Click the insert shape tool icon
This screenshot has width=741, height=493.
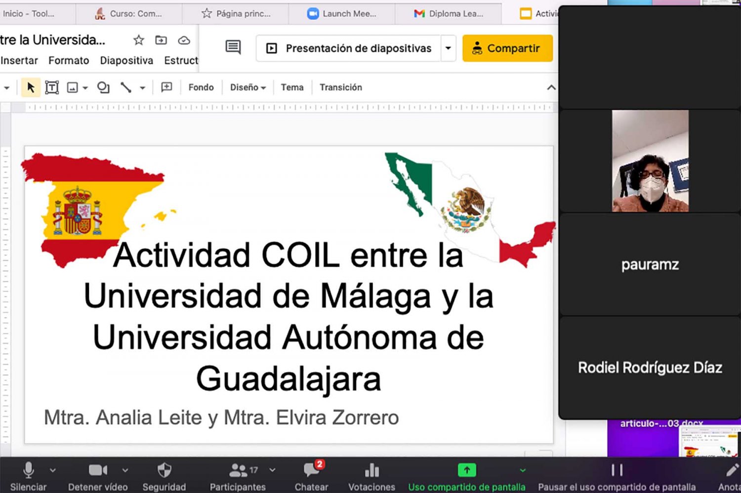[x=103, y=87]
